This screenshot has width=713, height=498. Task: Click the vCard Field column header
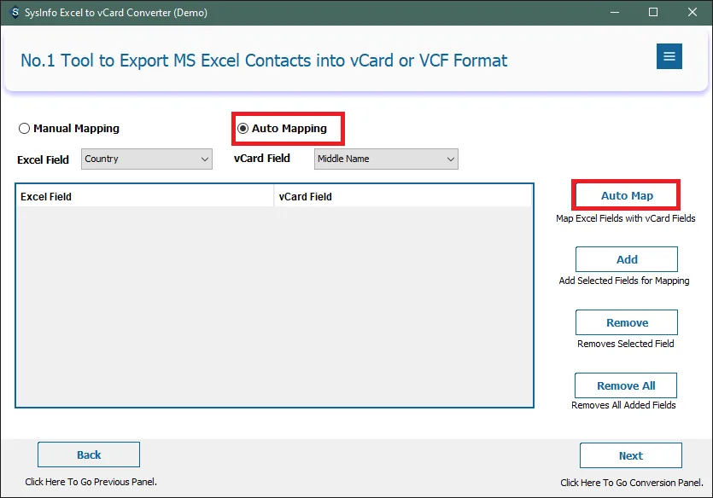402,197
